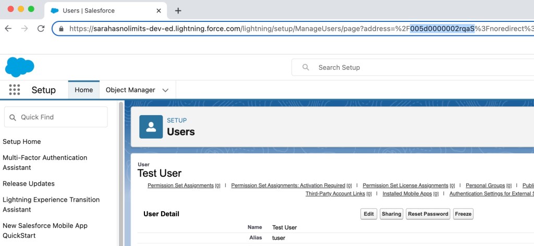Switch to the Home tab
The height and width of the screenshot is (246, 534).
pos(84,90)
